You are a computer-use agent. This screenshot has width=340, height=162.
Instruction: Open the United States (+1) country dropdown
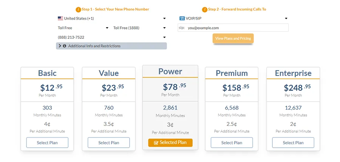(x=111, y=18)
